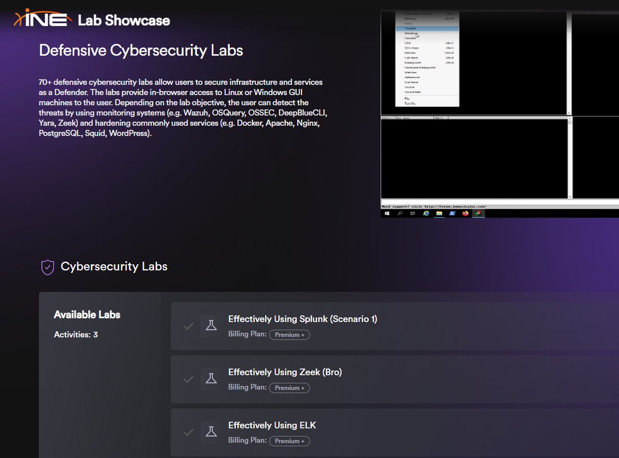Choose Hardware Breakpoints in the debugger menu

tap(427, 67)
